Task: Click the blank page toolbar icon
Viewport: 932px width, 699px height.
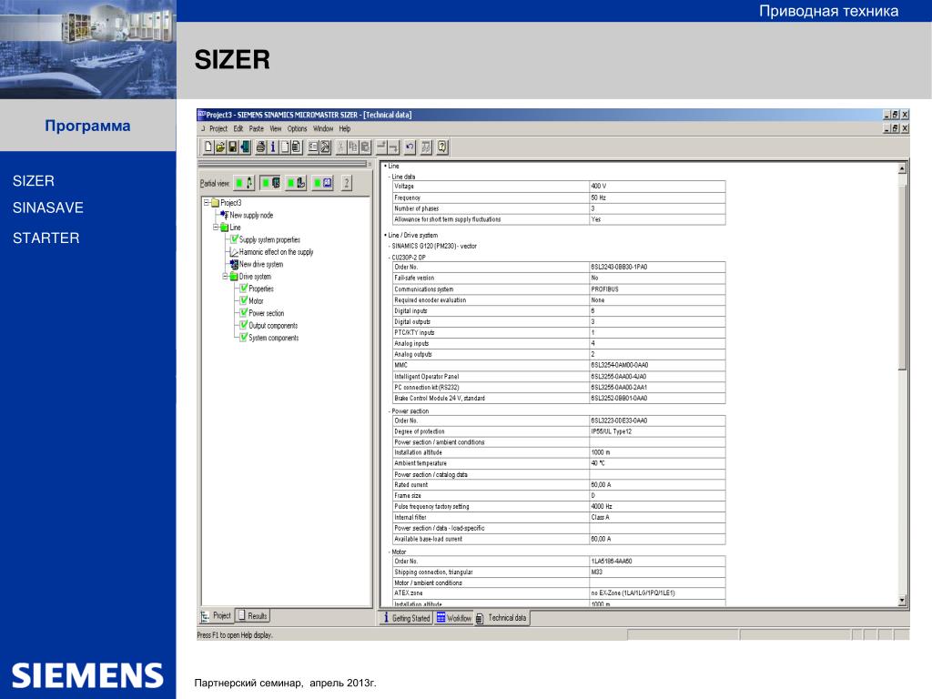Action: point(284,147)
